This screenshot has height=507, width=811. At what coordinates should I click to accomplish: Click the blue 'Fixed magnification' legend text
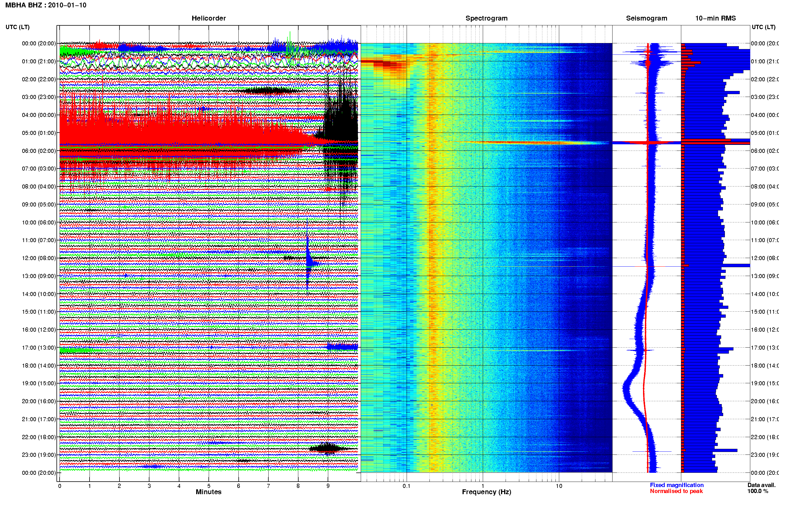point(677,485)
